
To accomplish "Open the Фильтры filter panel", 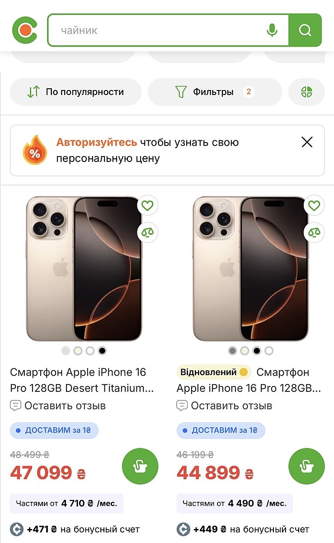I will coord(215,92).
